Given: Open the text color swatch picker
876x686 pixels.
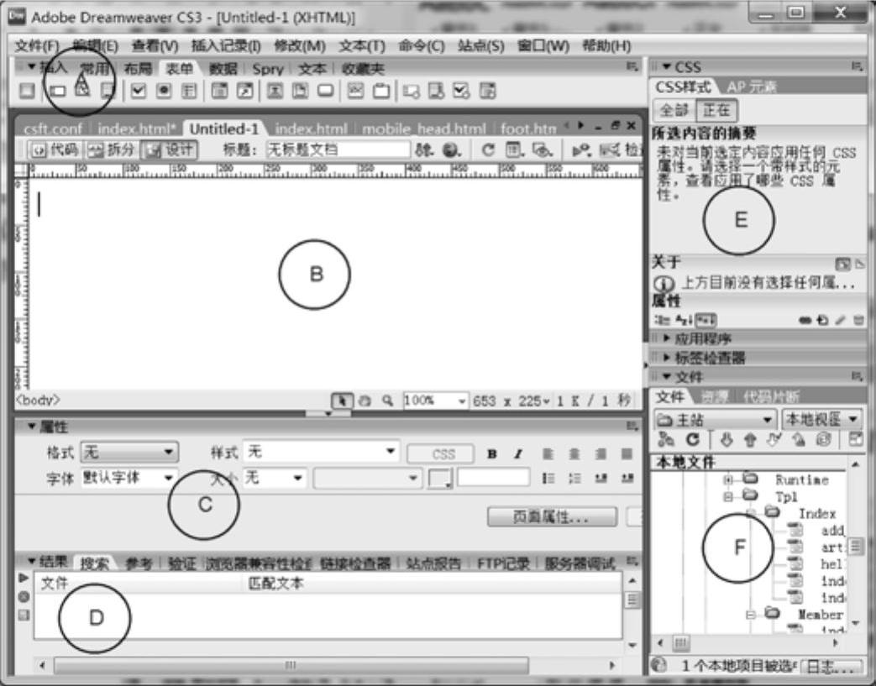Looking at the screenshot, I should click(439, 479).
